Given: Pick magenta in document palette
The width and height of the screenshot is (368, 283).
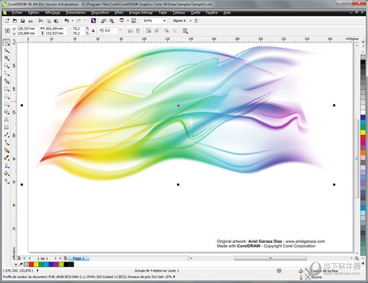Looking at the screenshot, I should click(x=56, y=264).
